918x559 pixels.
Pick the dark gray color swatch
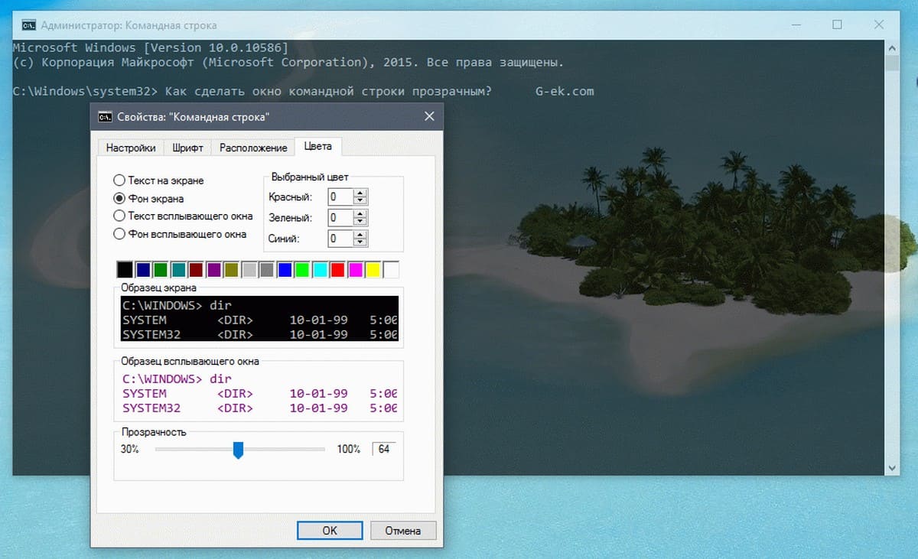click(x=266, y=269)
